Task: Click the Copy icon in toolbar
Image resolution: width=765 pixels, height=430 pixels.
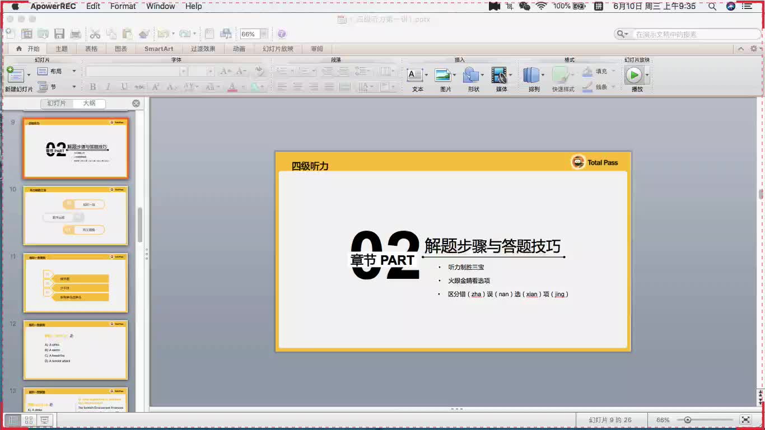Action: click(x=111, y=34)
